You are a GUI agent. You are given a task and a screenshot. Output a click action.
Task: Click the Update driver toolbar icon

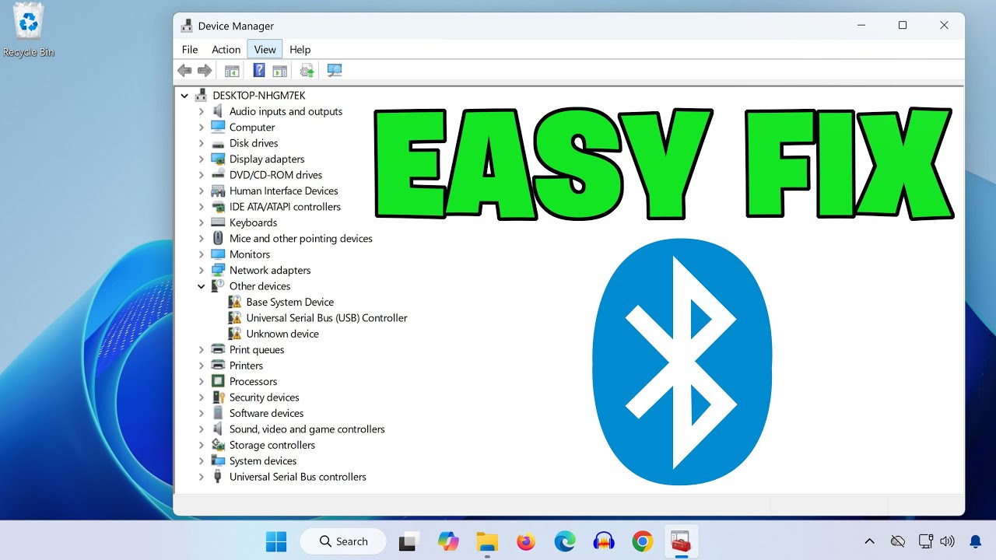coord(307,71)
